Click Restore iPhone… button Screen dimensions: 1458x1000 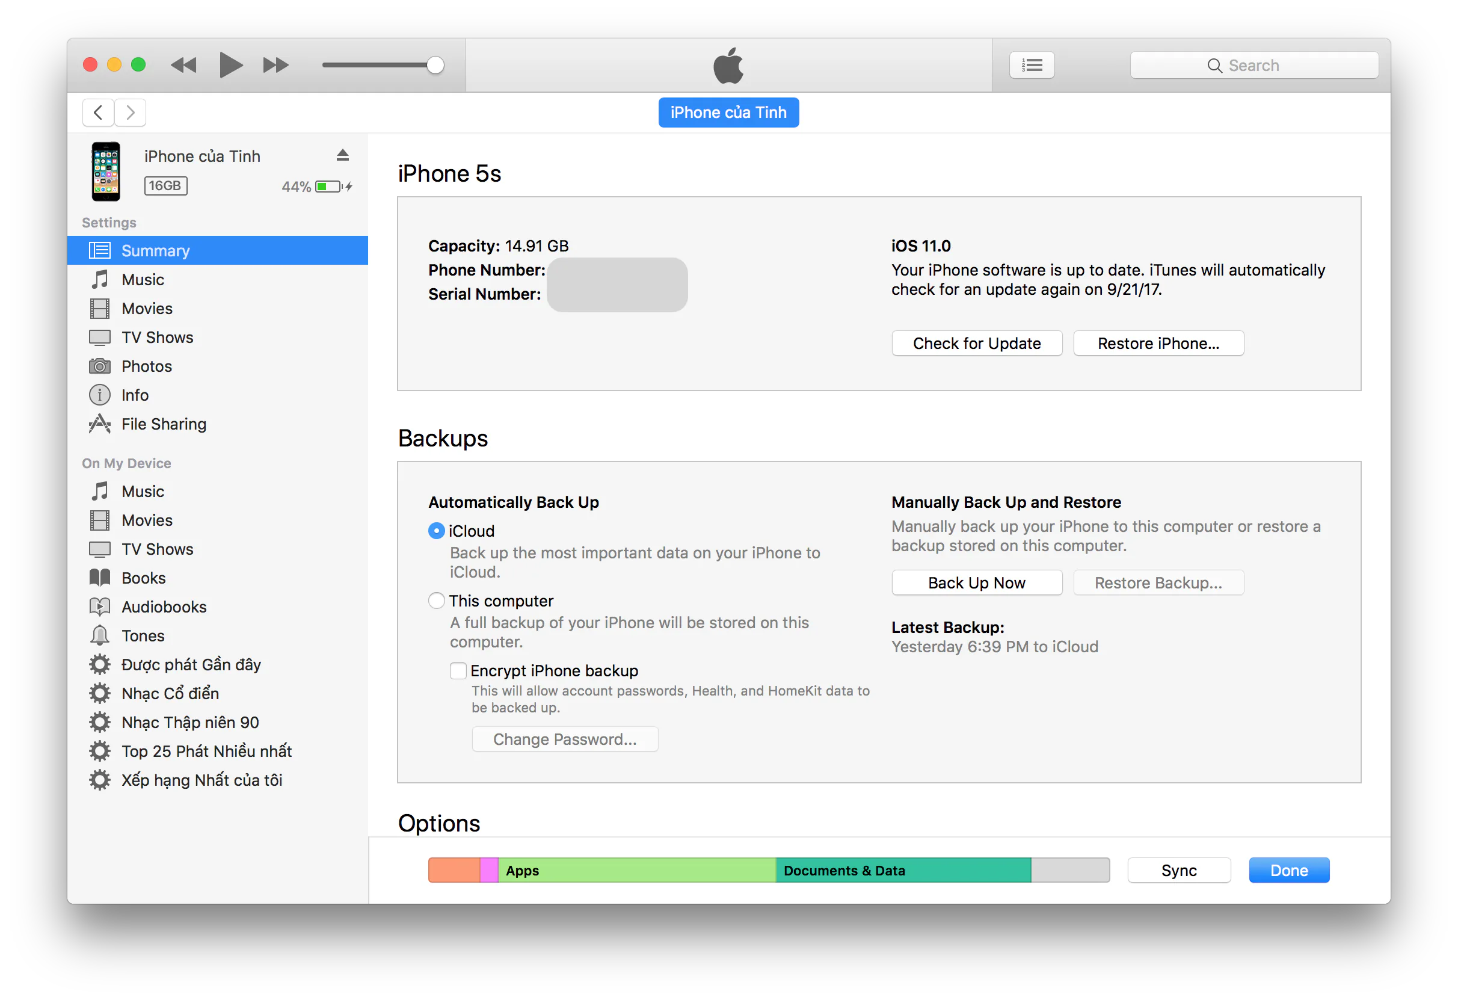point(1158,344)
